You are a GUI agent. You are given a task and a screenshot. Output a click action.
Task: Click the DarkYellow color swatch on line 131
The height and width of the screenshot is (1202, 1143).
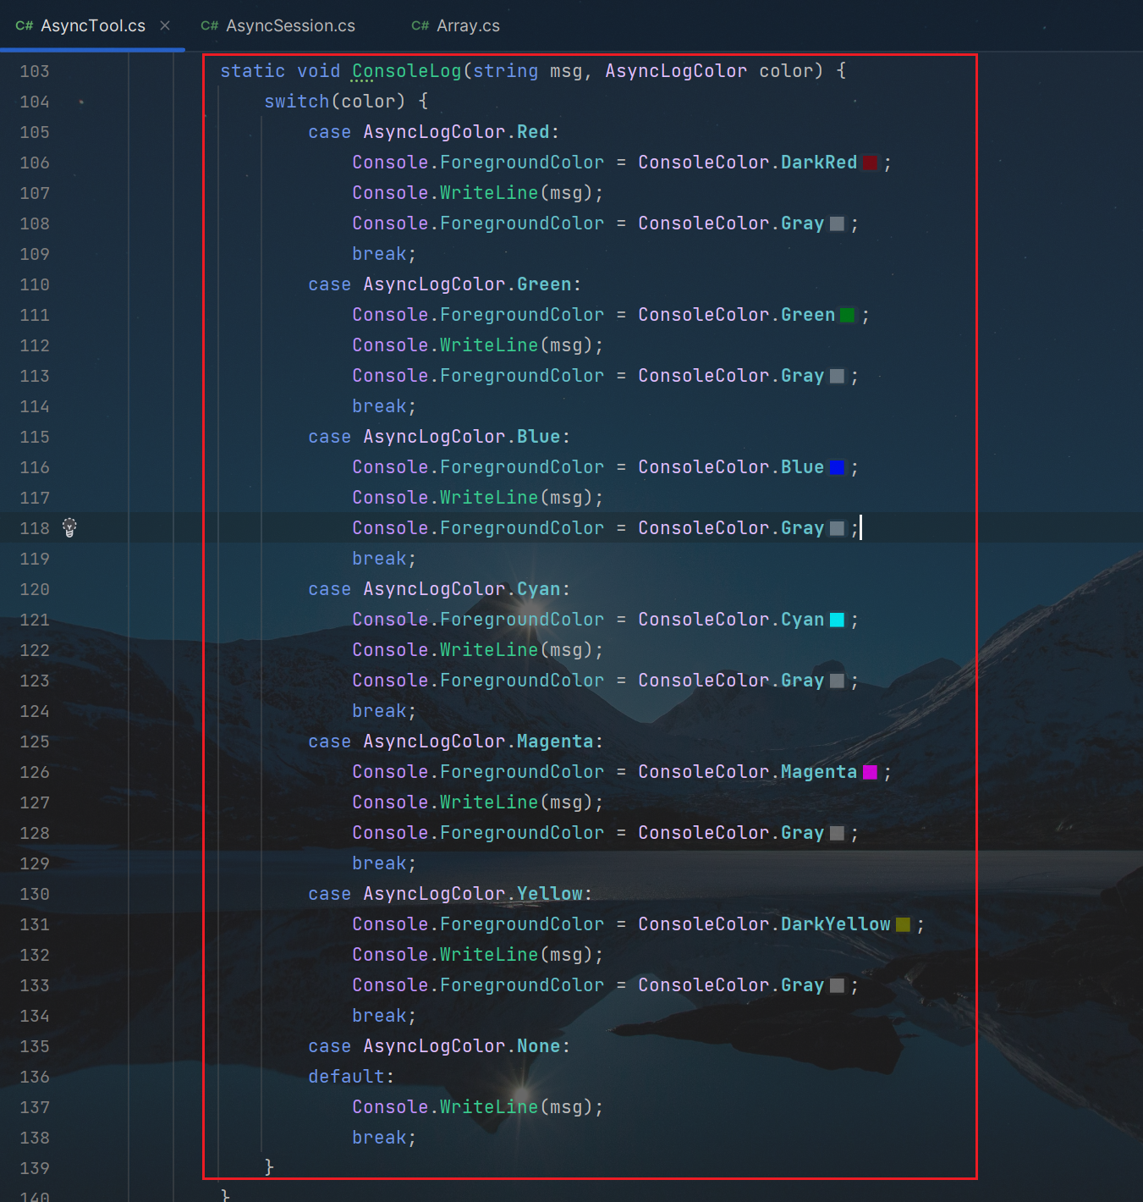(x=903, y=924)
